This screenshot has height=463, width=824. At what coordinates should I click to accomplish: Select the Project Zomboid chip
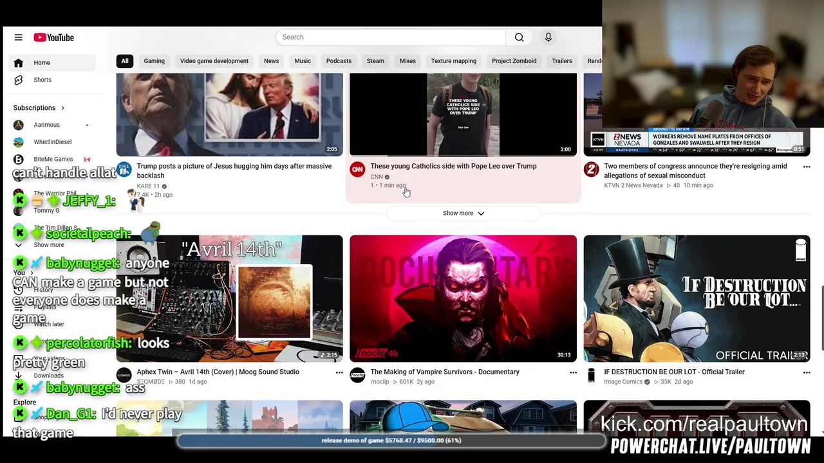pyautogui.click(x=514, y=61)
